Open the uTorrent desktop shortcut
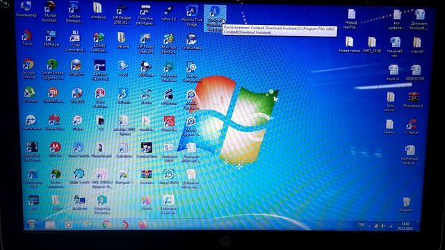This screenshot has height=250, width=445. click(29, 94)
